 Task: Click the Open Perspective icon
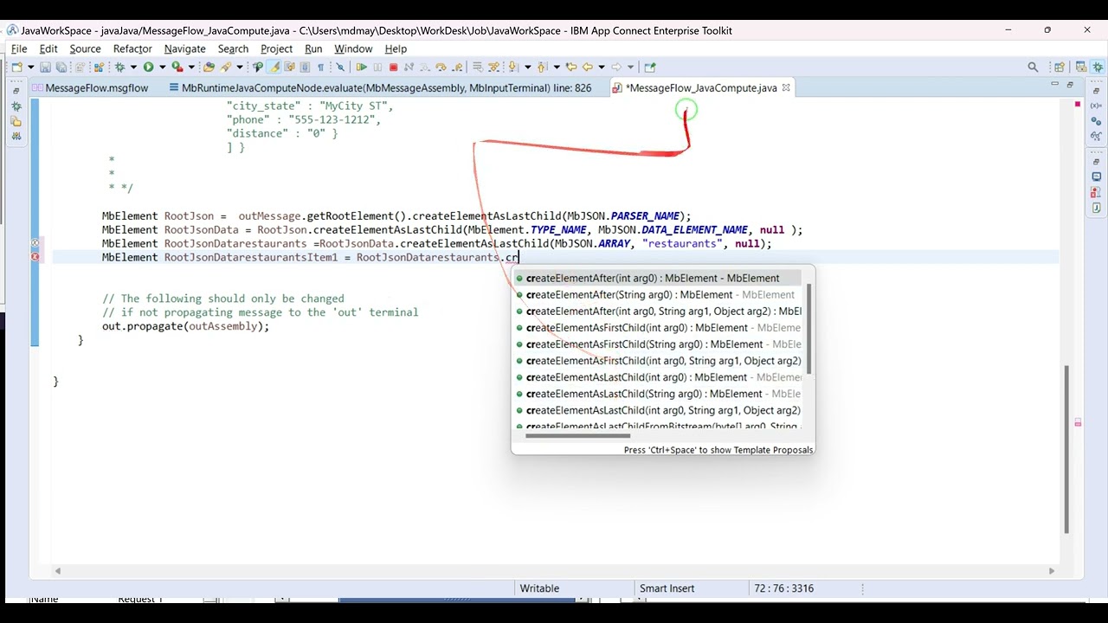pos(1059,67)
